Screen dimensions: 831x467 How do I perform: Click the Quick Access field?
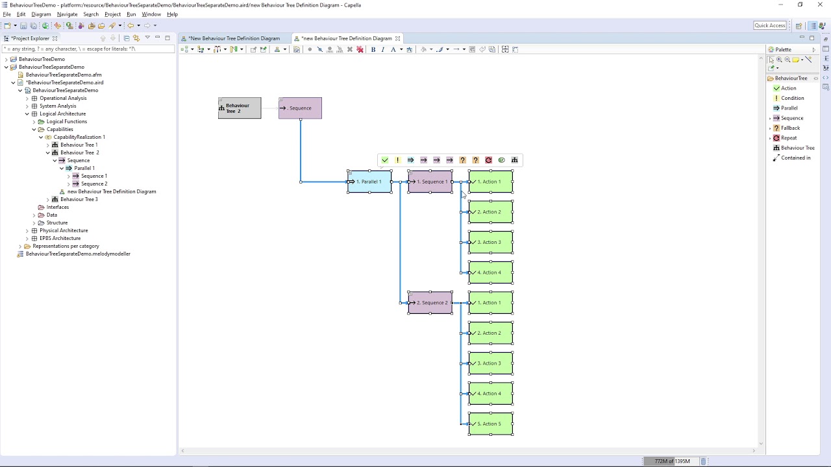(770, 25)
